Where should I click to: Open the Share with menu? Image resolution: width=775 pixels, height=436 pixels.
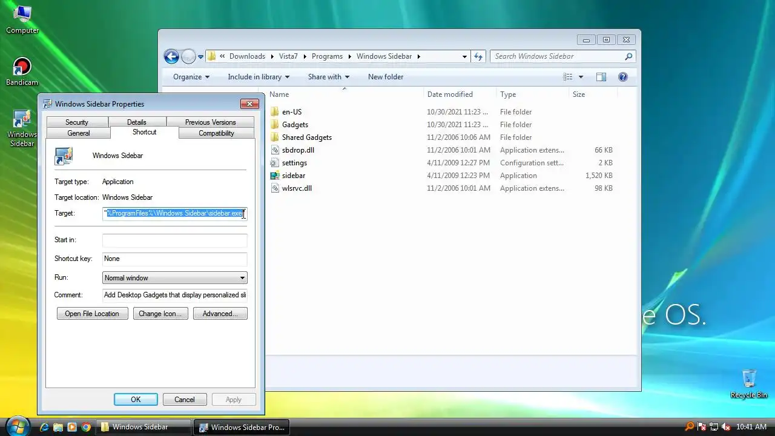coord(329,77)
